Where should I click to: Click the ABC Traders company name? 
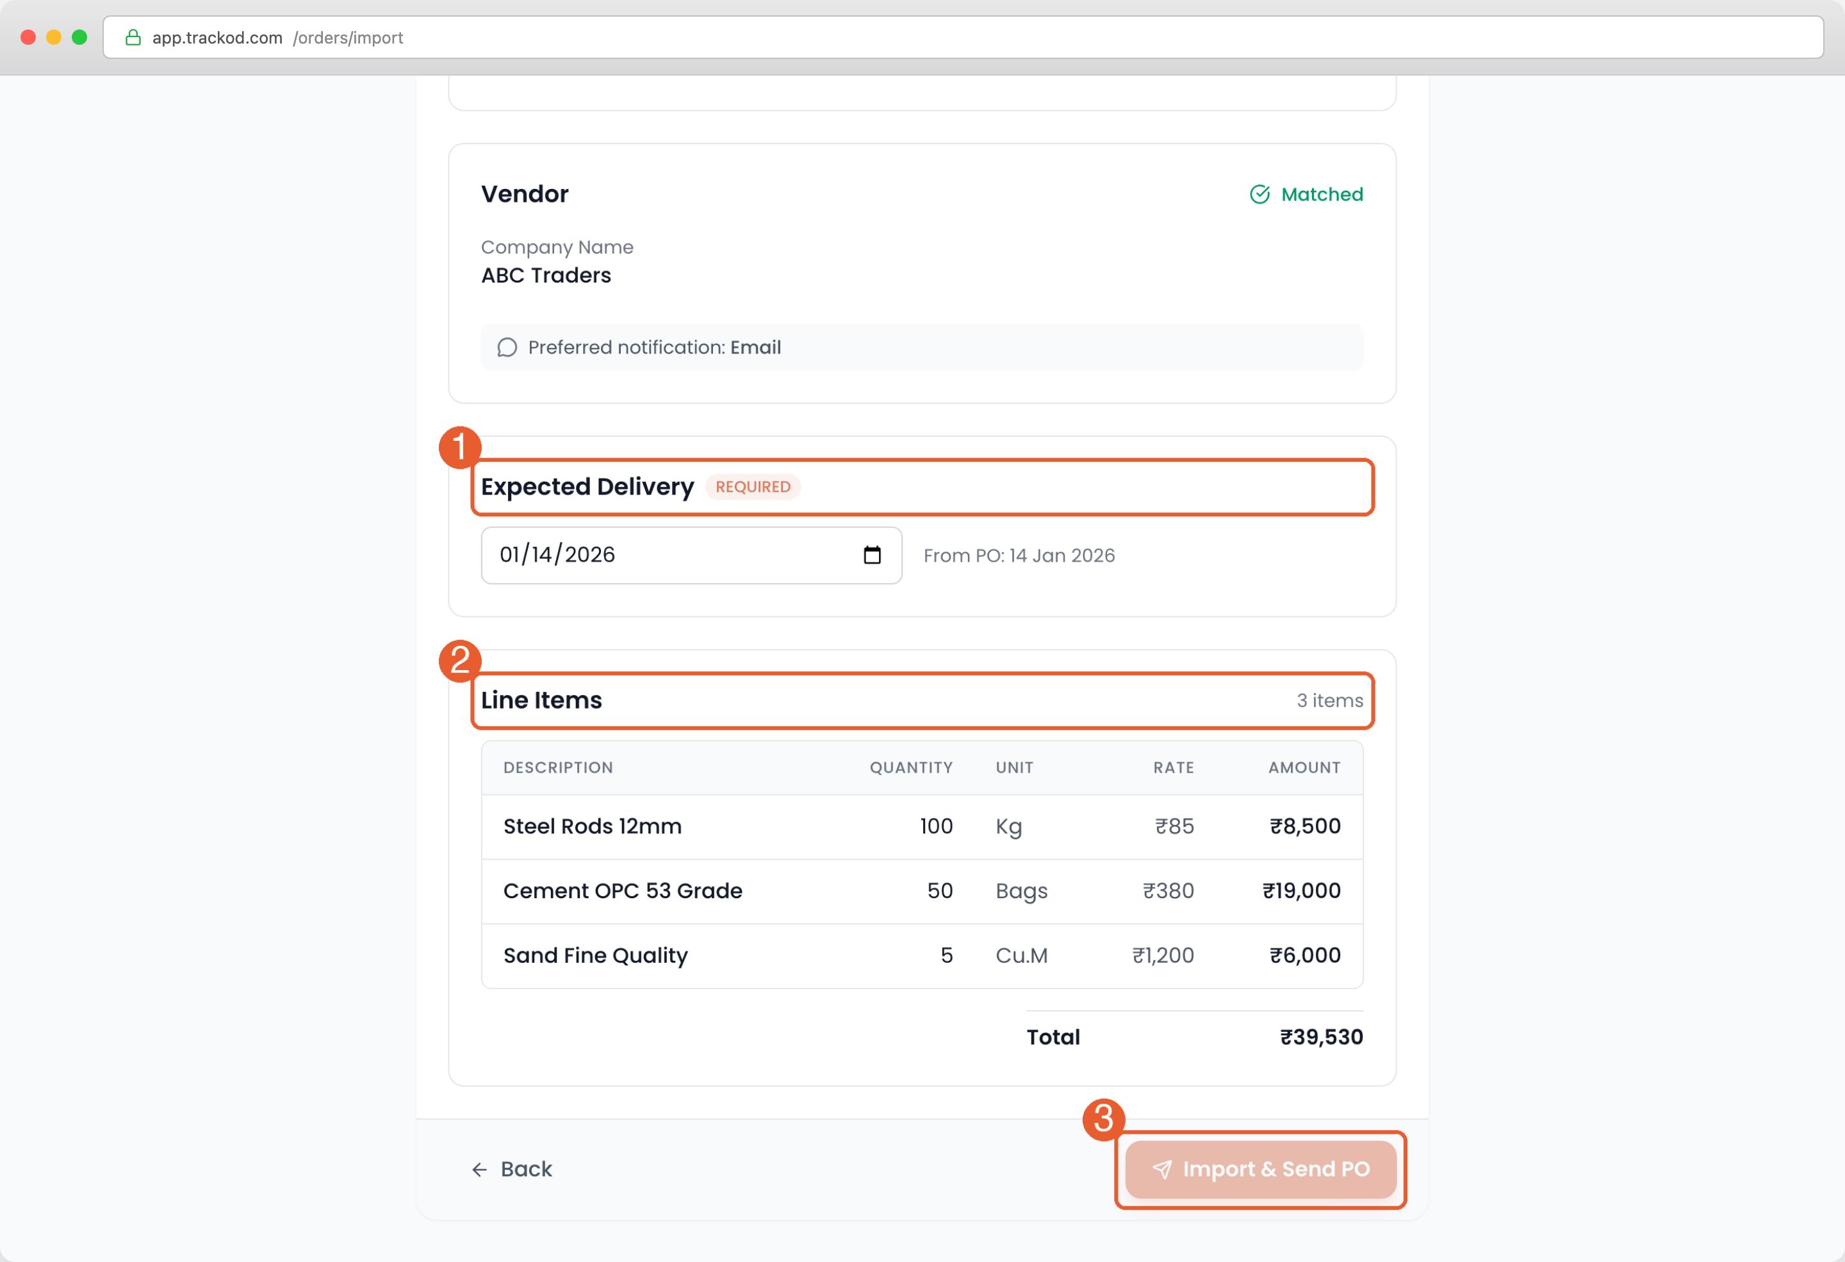point(546,275)
